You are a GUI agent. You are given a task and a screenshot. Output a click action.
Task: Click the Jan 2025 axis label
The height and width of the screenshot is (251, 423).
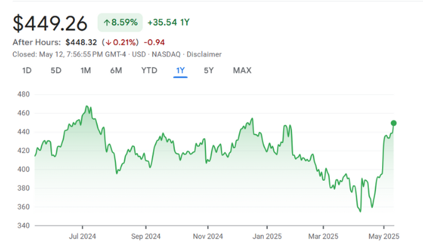tap(267, 237)
